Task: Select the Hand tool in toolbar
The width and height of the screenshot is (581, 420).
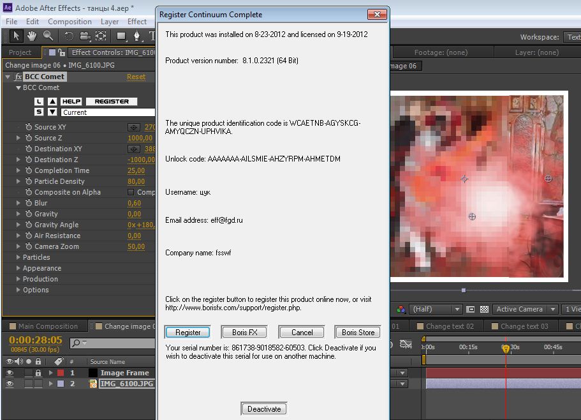Action: coord(31,36)
